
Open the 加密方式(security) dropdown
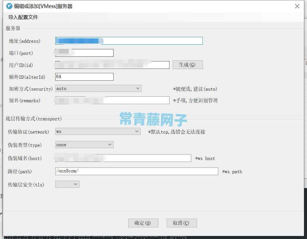(x=98, y=88)
